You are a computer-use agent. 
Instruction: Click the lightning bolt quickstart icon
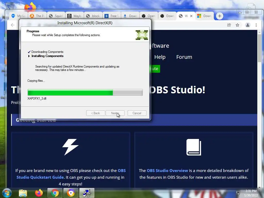coord(70,147)
